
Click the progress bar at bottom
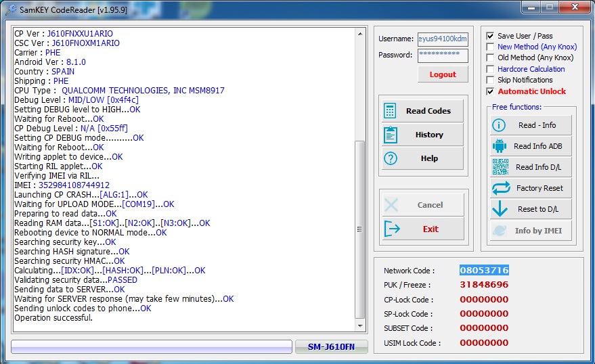coord(152,346)
